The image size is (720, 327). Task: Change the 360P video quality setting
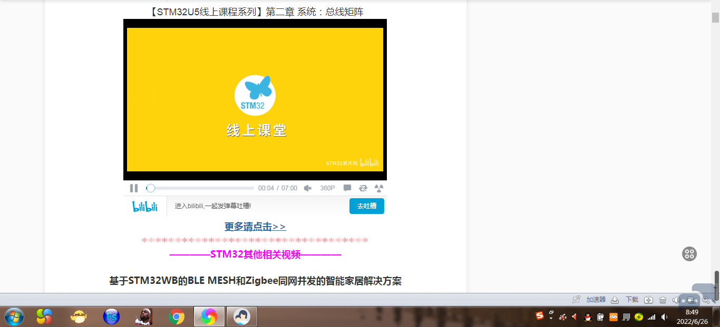coord(327,188)
